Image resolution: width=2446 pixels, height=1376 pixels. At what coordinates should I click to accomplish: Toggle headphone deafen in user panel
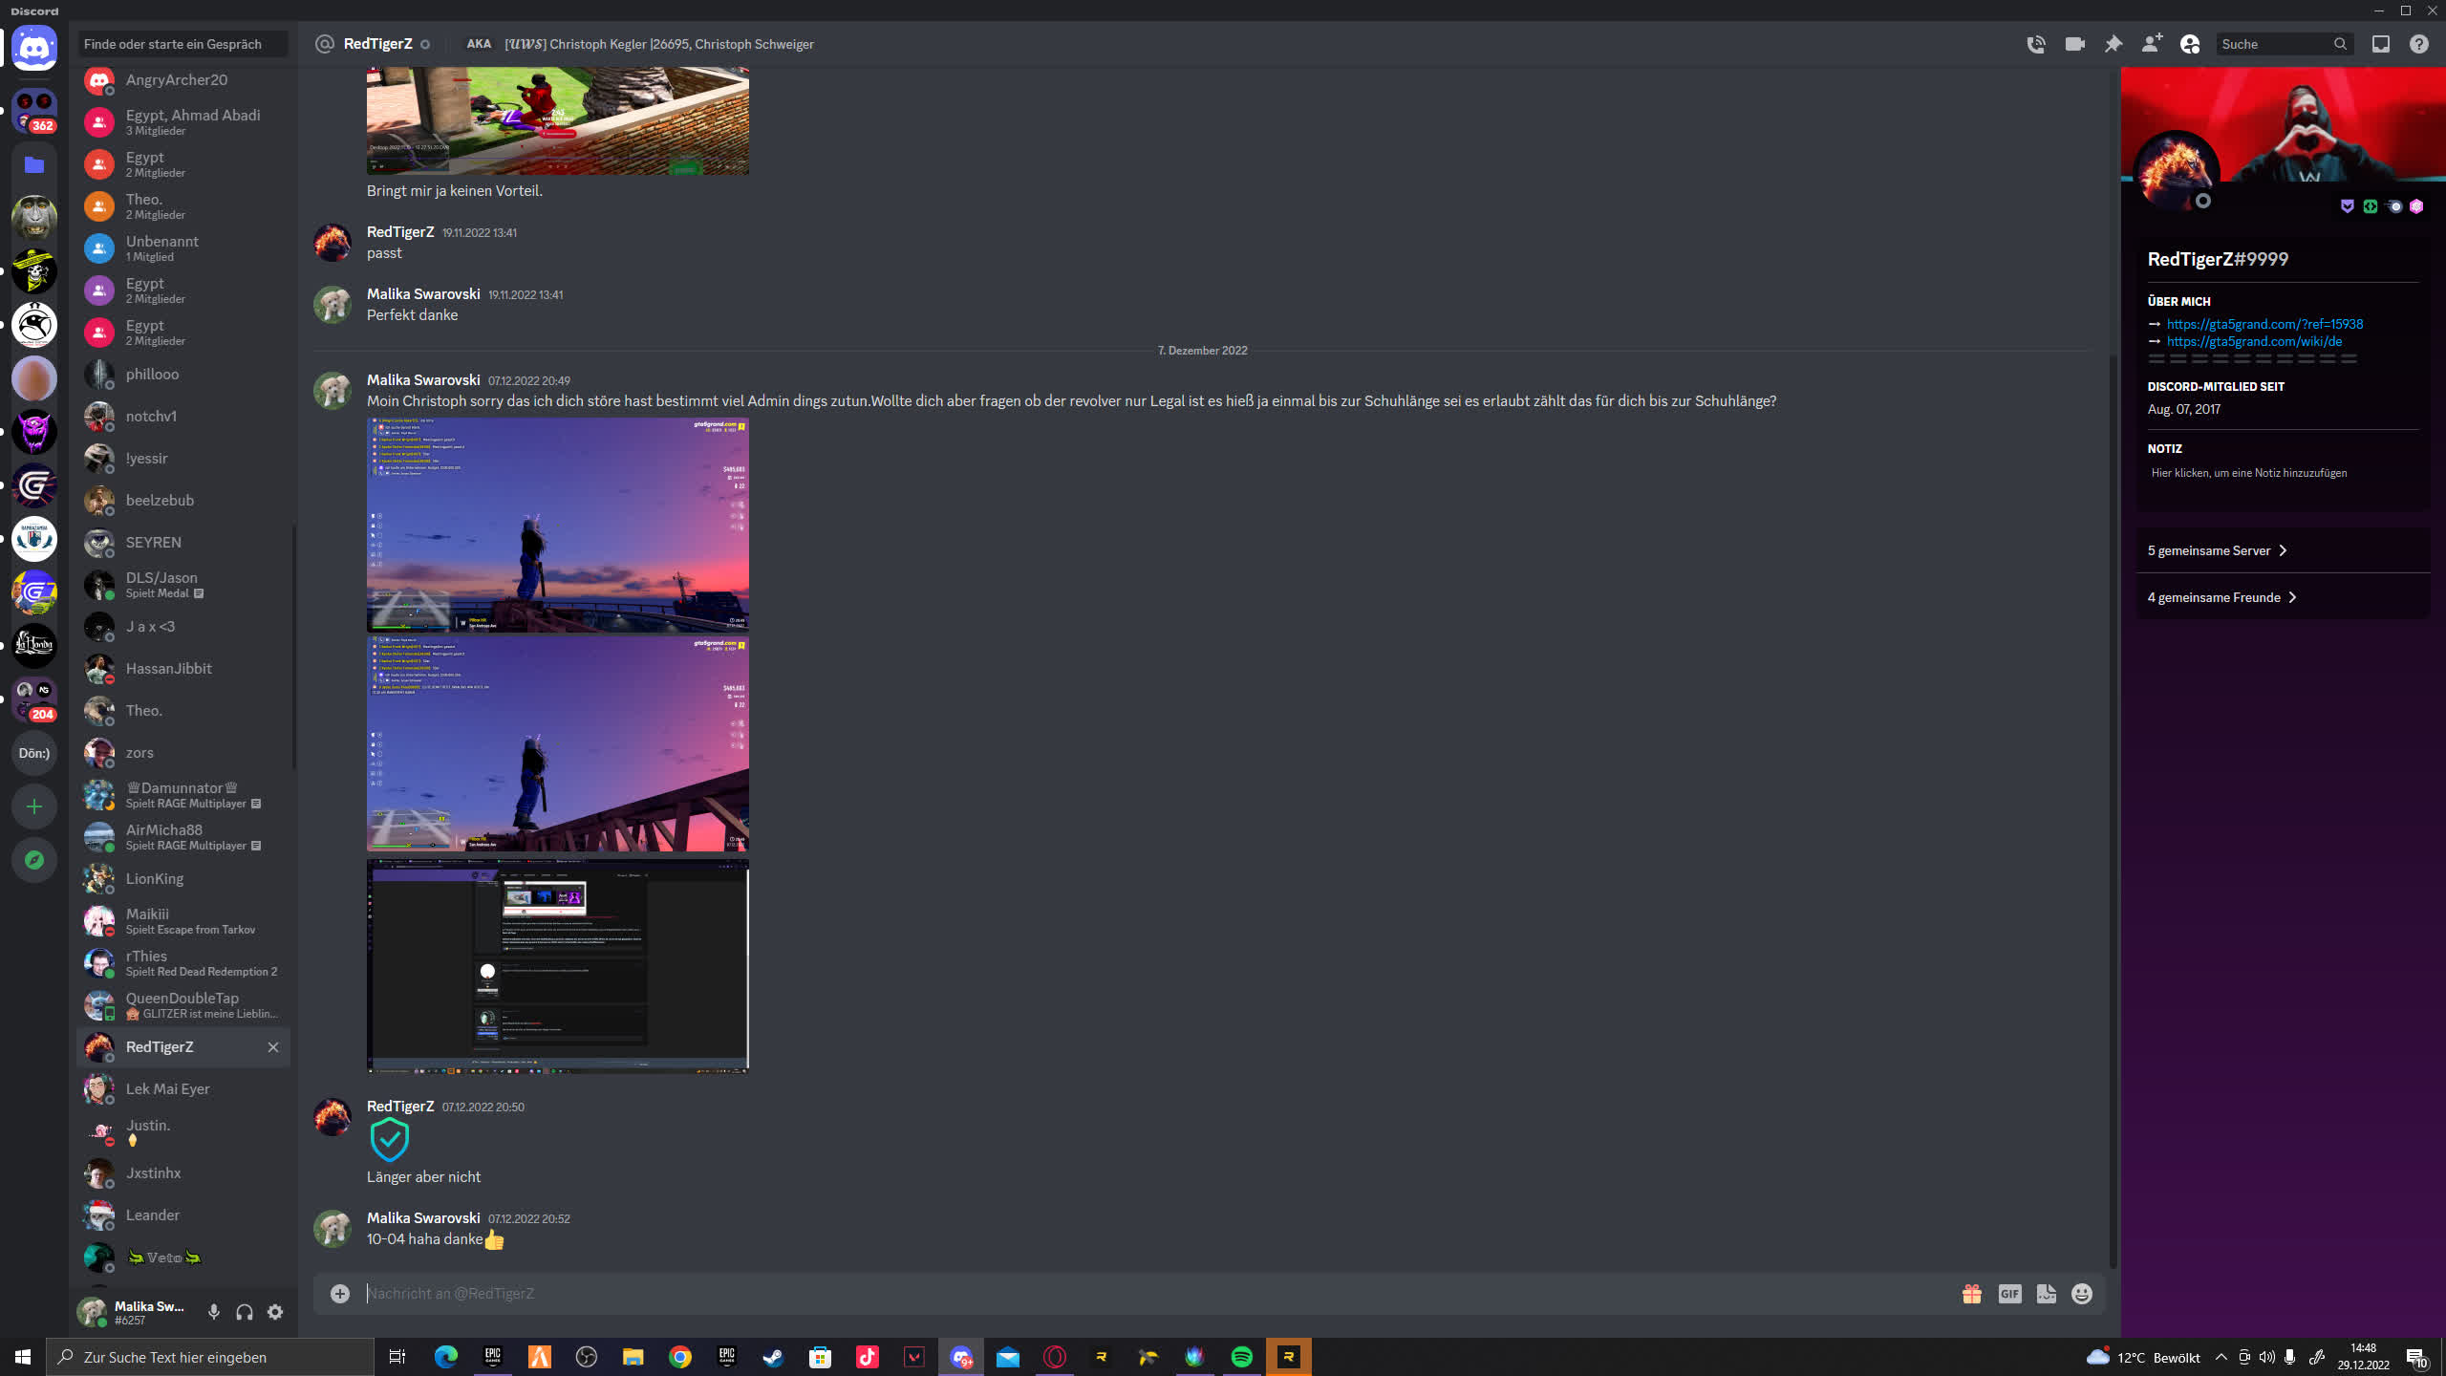coord(245,1312)
